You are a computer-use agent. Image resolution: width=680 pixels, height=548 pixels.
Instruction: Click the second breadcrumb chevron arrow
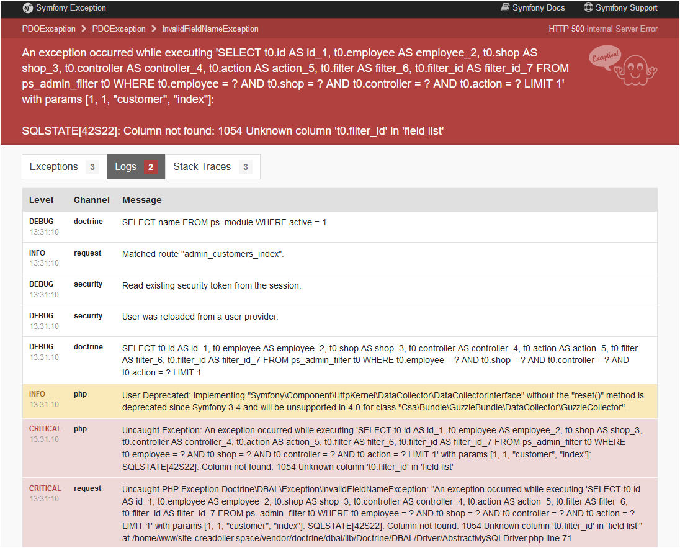coord(154,29)
